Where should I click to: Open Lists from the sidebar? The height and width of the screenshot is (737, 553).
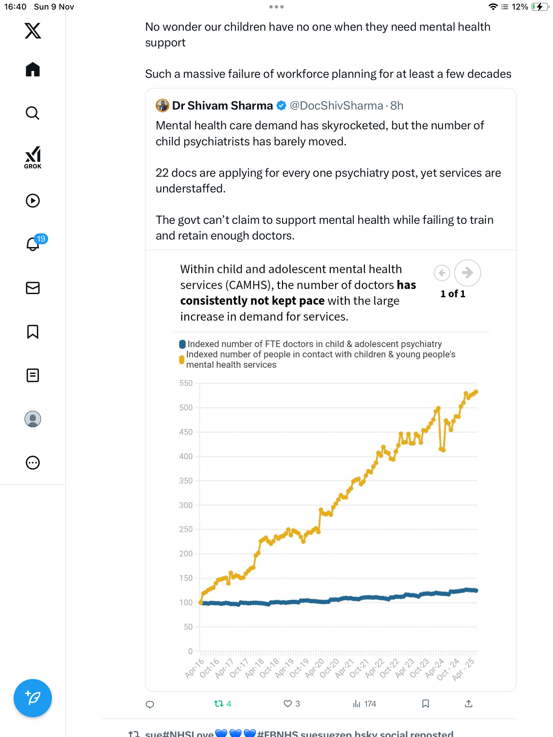(33, 375)
